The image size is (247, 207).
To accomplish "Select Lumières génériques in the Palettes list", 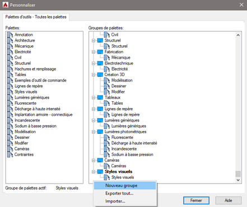I will [32, 97].
